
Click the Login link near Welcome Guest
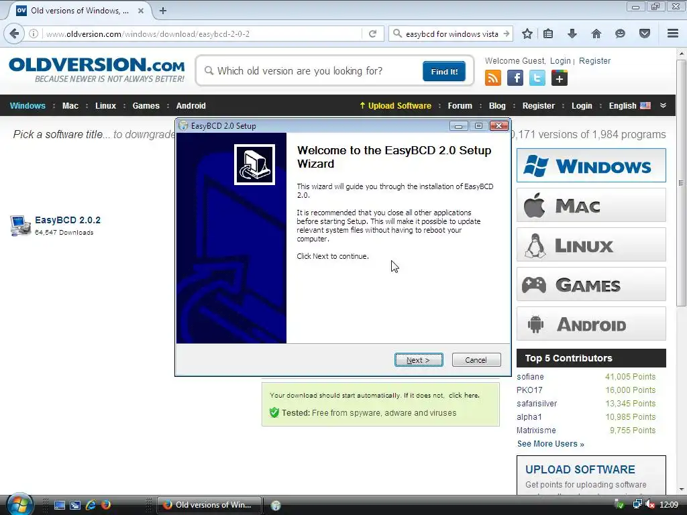[560, 61]
